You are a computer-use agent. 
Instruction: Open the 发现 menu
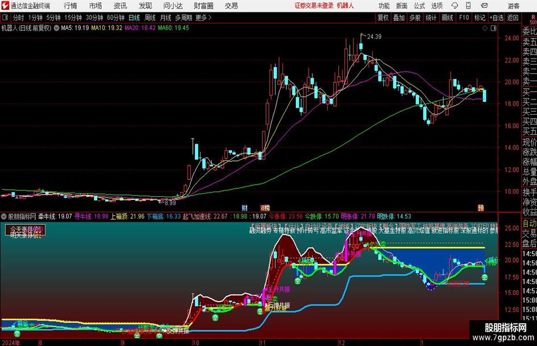[x=145, y=6]
